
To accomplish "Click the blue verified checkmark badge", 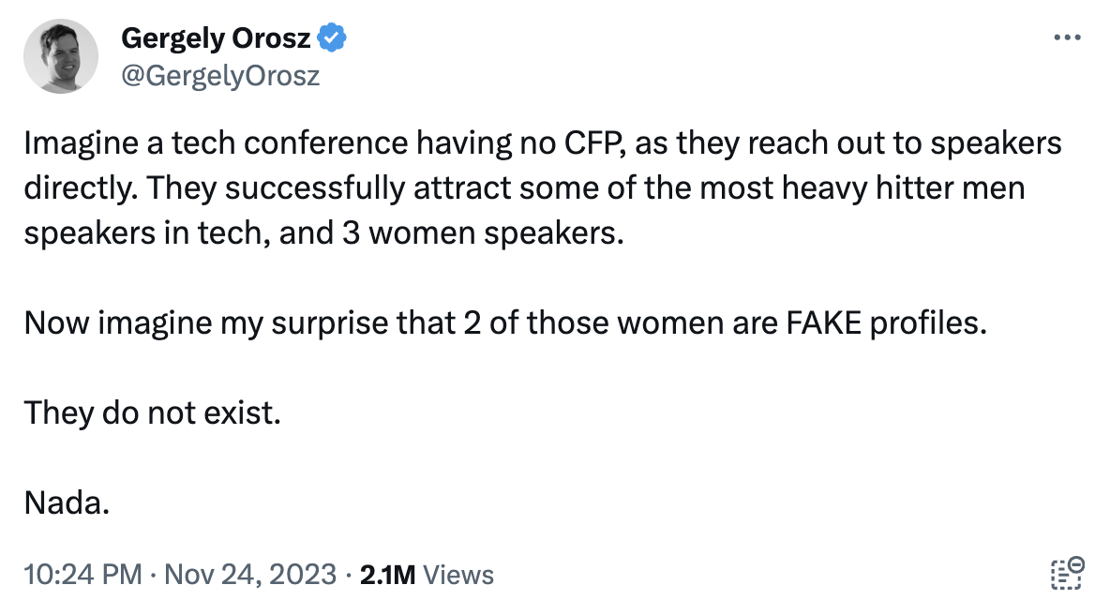I will tap(331, 37).
